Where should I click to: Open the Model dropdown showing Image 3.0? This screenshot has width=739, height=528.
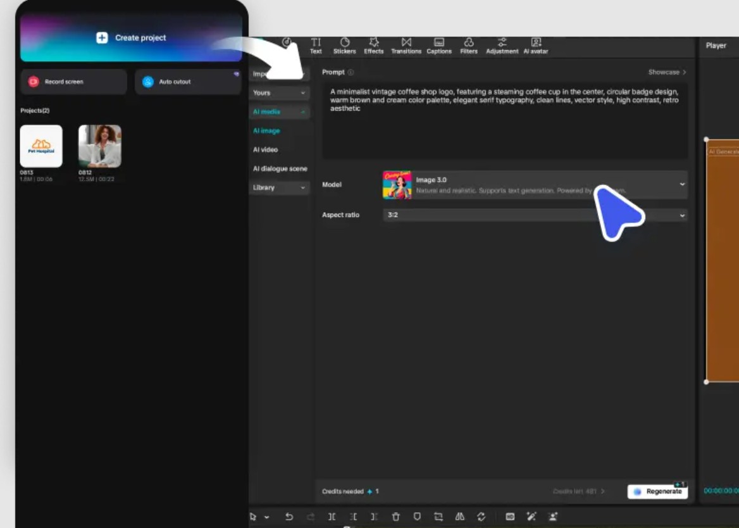pyautogui.click(x=535, y=184)
